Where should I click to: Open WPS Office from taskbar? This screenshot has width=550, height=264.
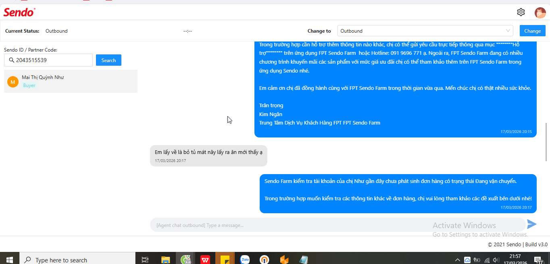(205, 260)
